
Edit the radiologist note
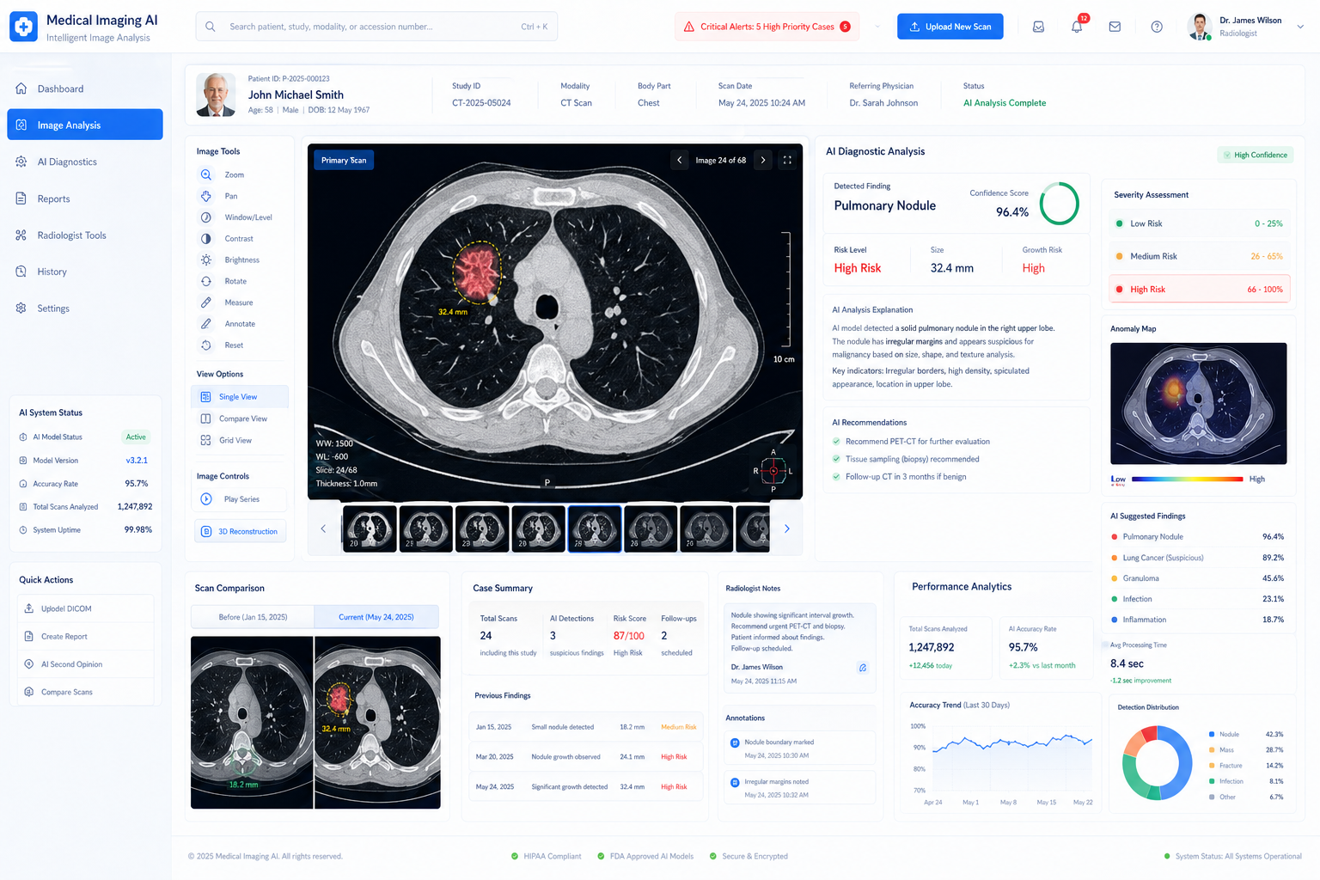click(863, 668)
